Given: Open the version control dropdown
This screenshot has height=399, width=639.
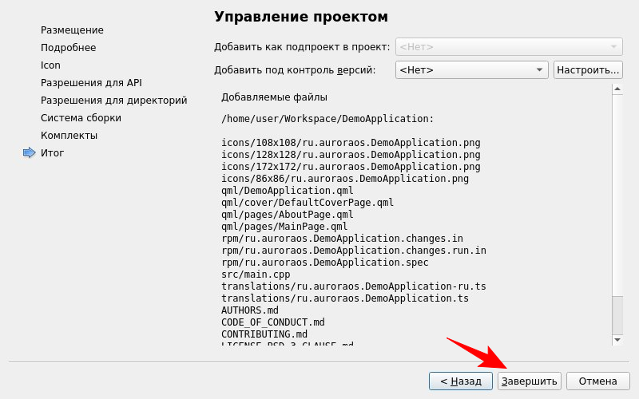Looking at the screenshot, I should click(x=471, y=70).
